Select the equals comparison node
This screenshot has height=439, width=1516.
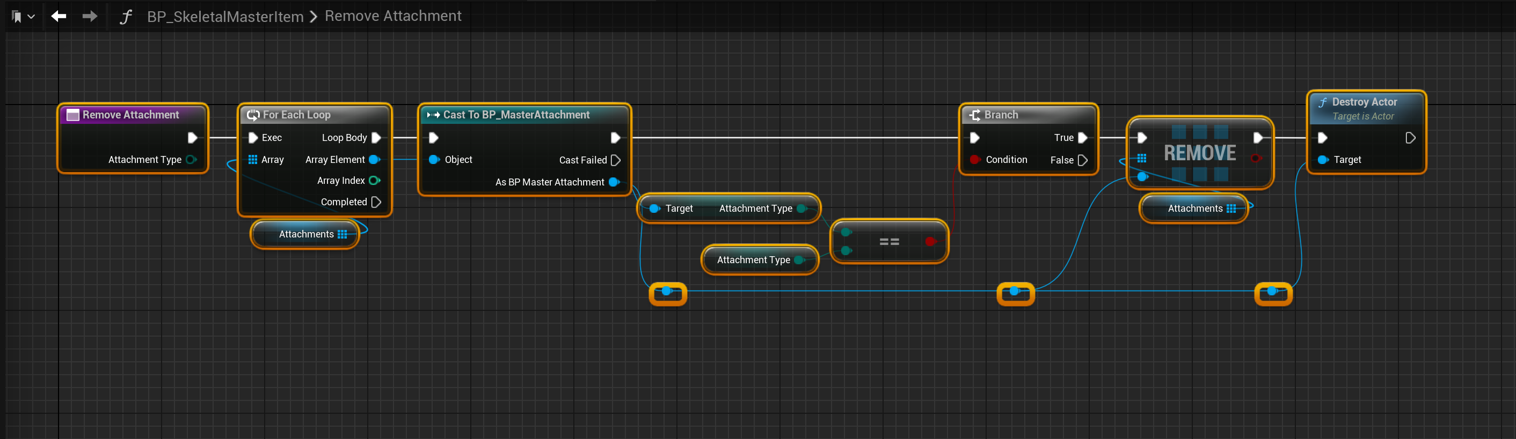click(888, 242)
